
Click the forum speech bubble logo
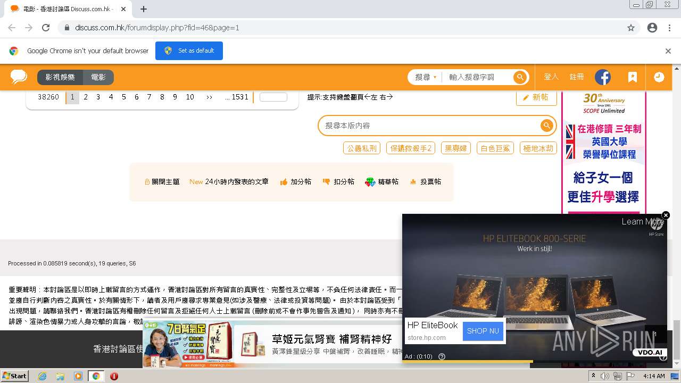19,77
